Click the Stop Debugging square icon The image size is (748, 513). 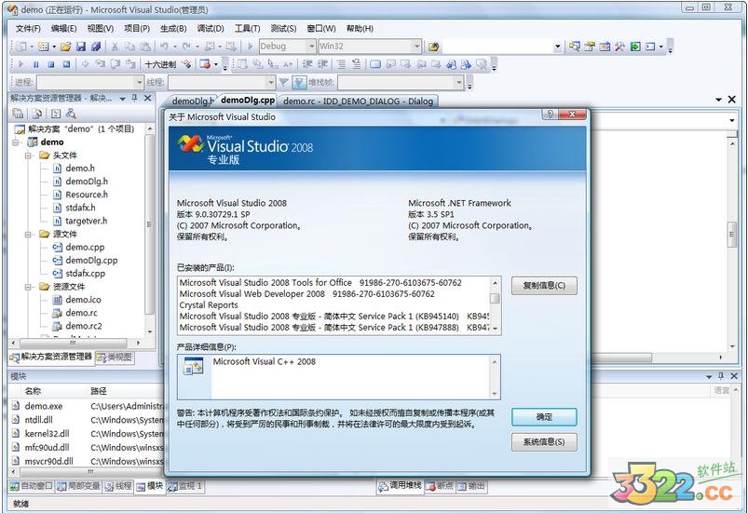click(51, 64)
